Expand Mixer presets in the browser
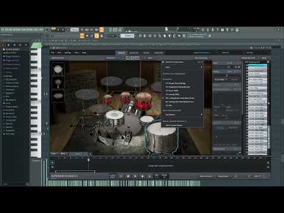The height and width of the screenshot is (213, 284). [x=12, y=68]
